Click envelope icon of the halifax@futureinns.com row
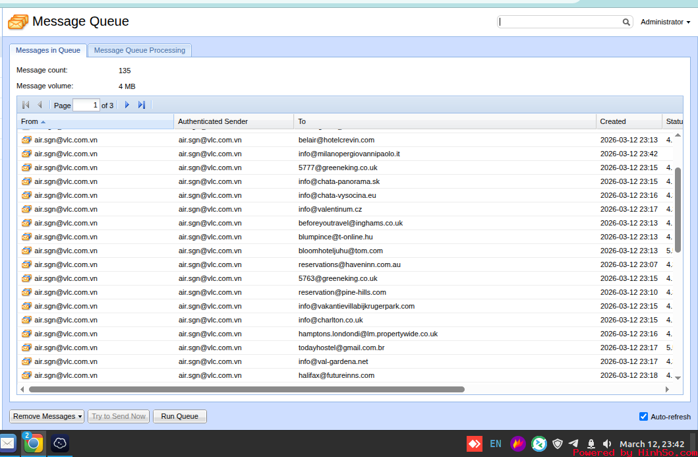Screen dimensions: 698x457 click(x=26, y=375)
